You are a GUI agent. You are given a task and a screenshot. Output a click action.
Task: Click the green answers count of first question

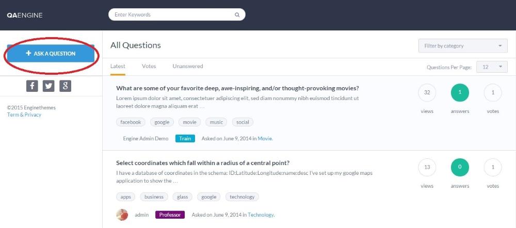pyautogui.click(x=460, y=93)
